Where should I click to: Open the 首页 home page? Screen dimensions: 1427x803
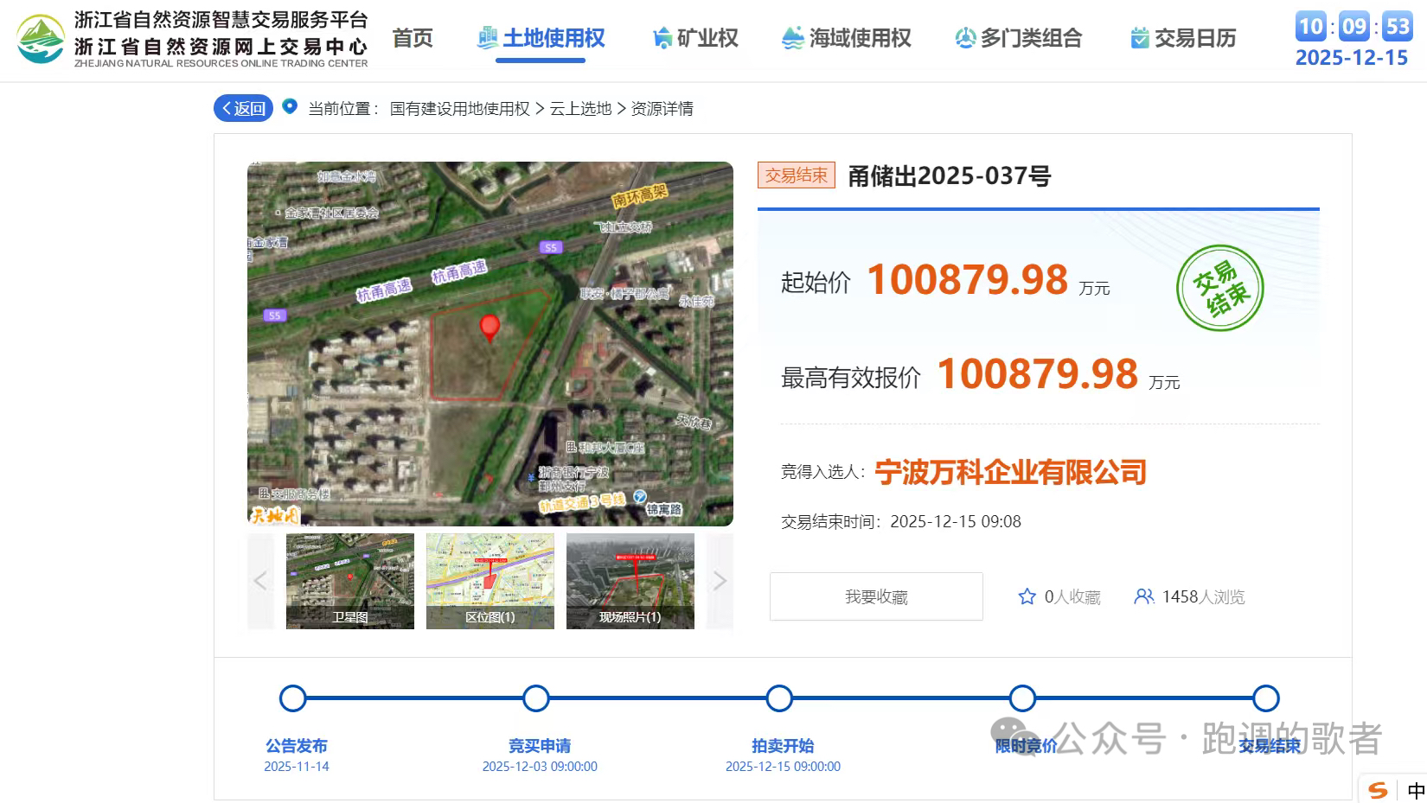(413, 38)
